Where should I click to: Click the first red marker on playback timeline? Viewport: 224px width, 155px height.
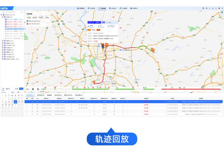click(45, 88)
